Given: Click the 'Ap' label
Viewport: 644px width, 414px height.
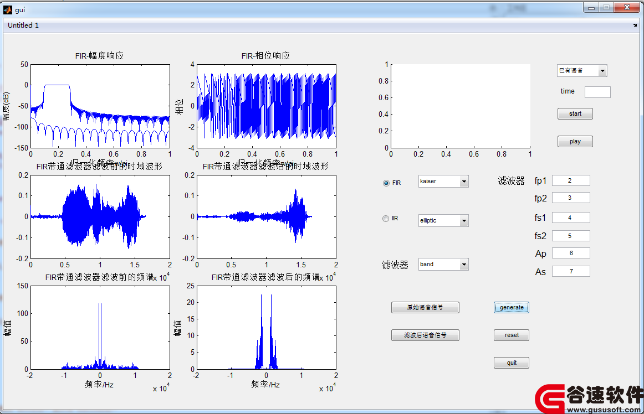Looking at the screenshot, I should pos(541,254).
